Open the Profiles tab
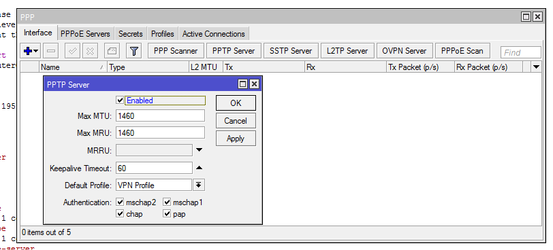The height and width of the screenshot is (250, 553). (x=163, y=34)
